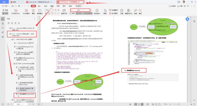Open the 编辑 ribbon tab
This screenshot has height=106, width=197.
tap(52, 6)
